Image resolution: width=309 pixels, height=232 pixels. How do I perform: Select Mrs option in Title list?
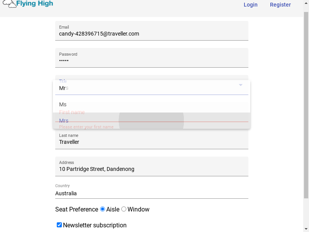[151, 121]
